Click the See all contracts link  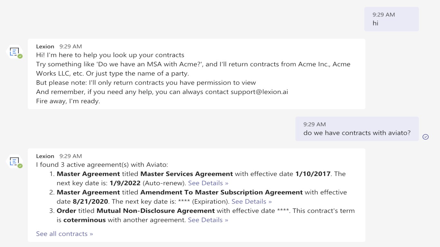[x=64, y=234]
